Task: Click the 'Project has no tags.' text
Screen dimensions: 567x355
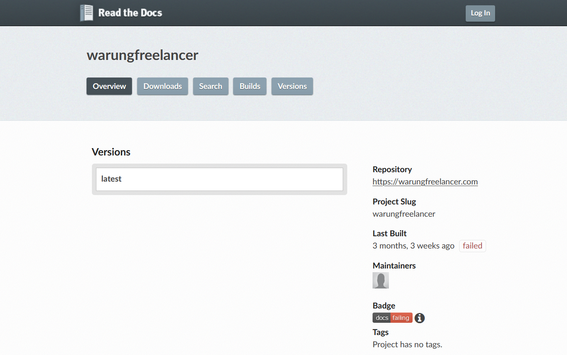Action: [x=407, y=344]
